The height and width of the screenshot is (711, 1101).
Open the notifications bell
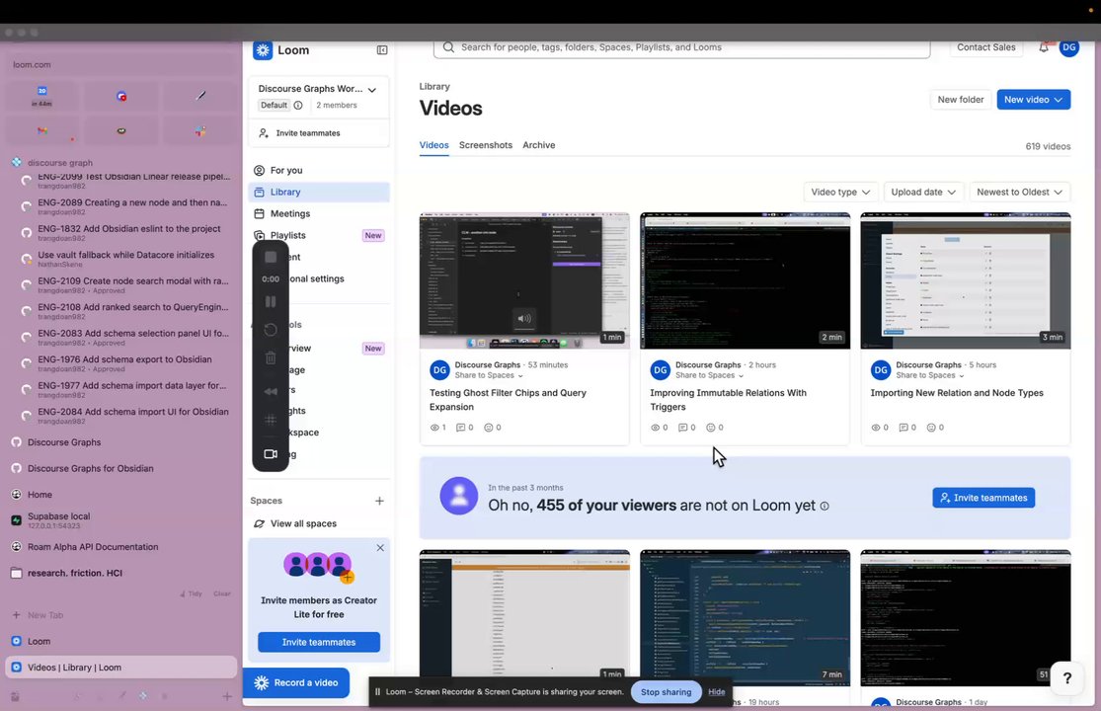[x=1044, y=47]
